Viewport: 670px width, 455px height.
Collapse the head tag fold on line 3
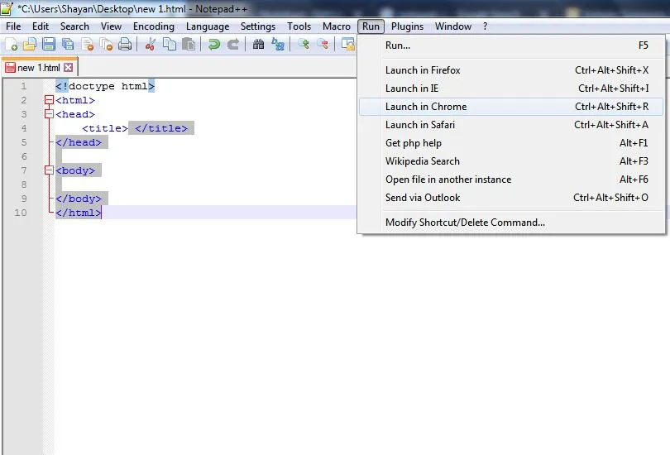point(49,114)
